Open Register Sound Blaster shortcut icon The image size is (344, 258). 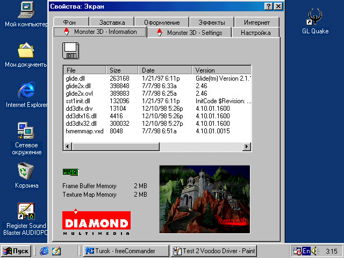tap(26, 211)
